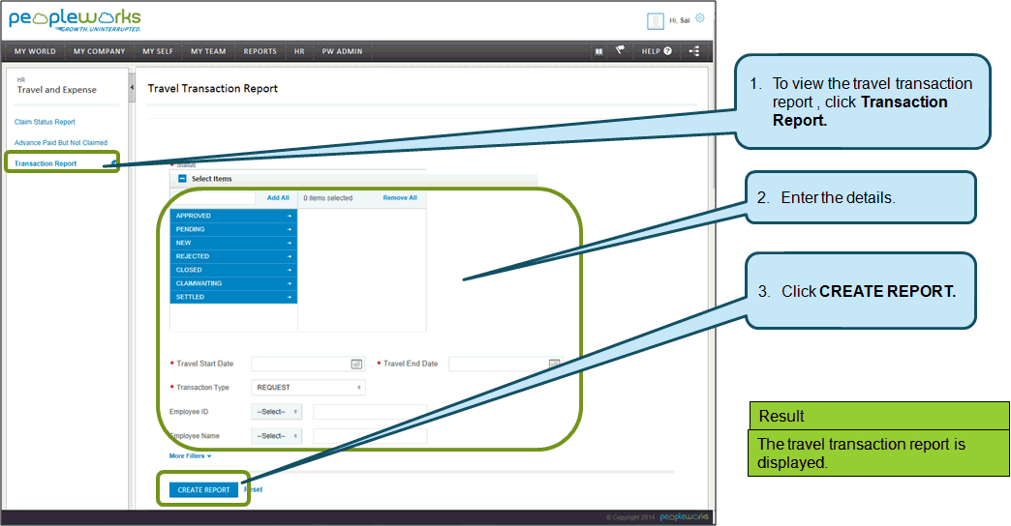Click Add All statuses
The width and height of the screenshot is (1011, 526).
[278, 197]
